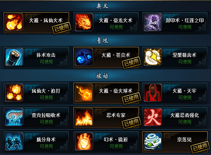Click the 火遁·凤仙火术 fireball icon

[x=14, y=22]
